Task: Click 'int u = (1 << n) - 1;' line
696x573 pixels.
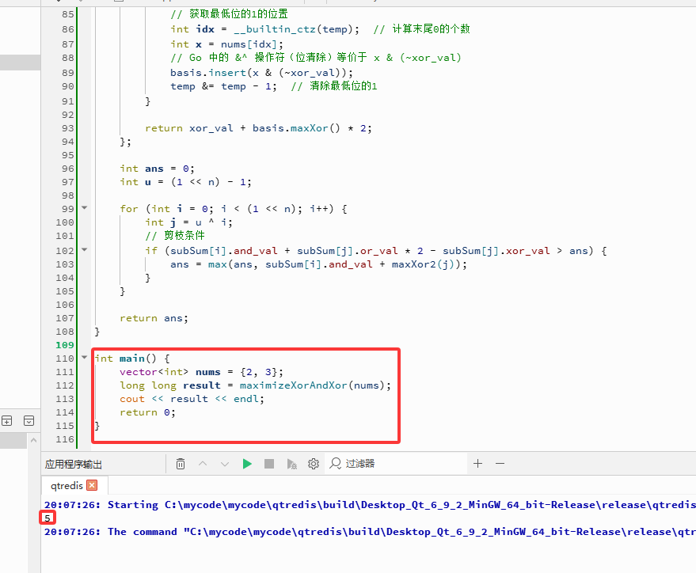Action: coord(185,182)
